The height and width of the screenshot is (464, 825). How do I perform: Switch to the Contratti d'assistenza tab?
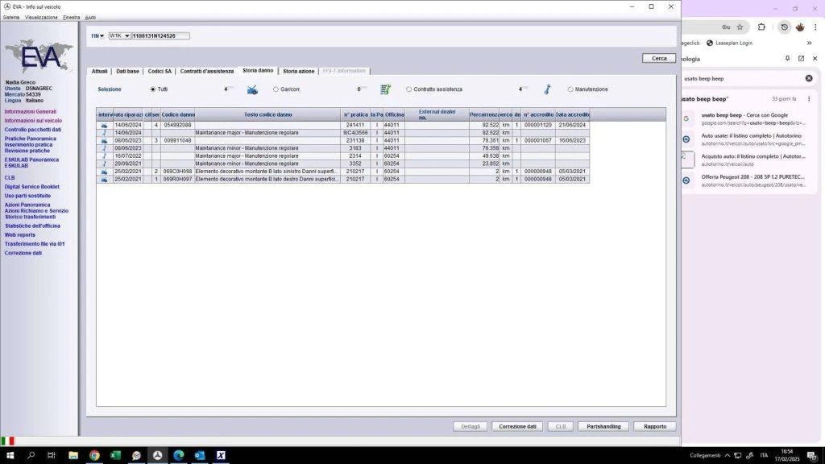pos(207,71)
